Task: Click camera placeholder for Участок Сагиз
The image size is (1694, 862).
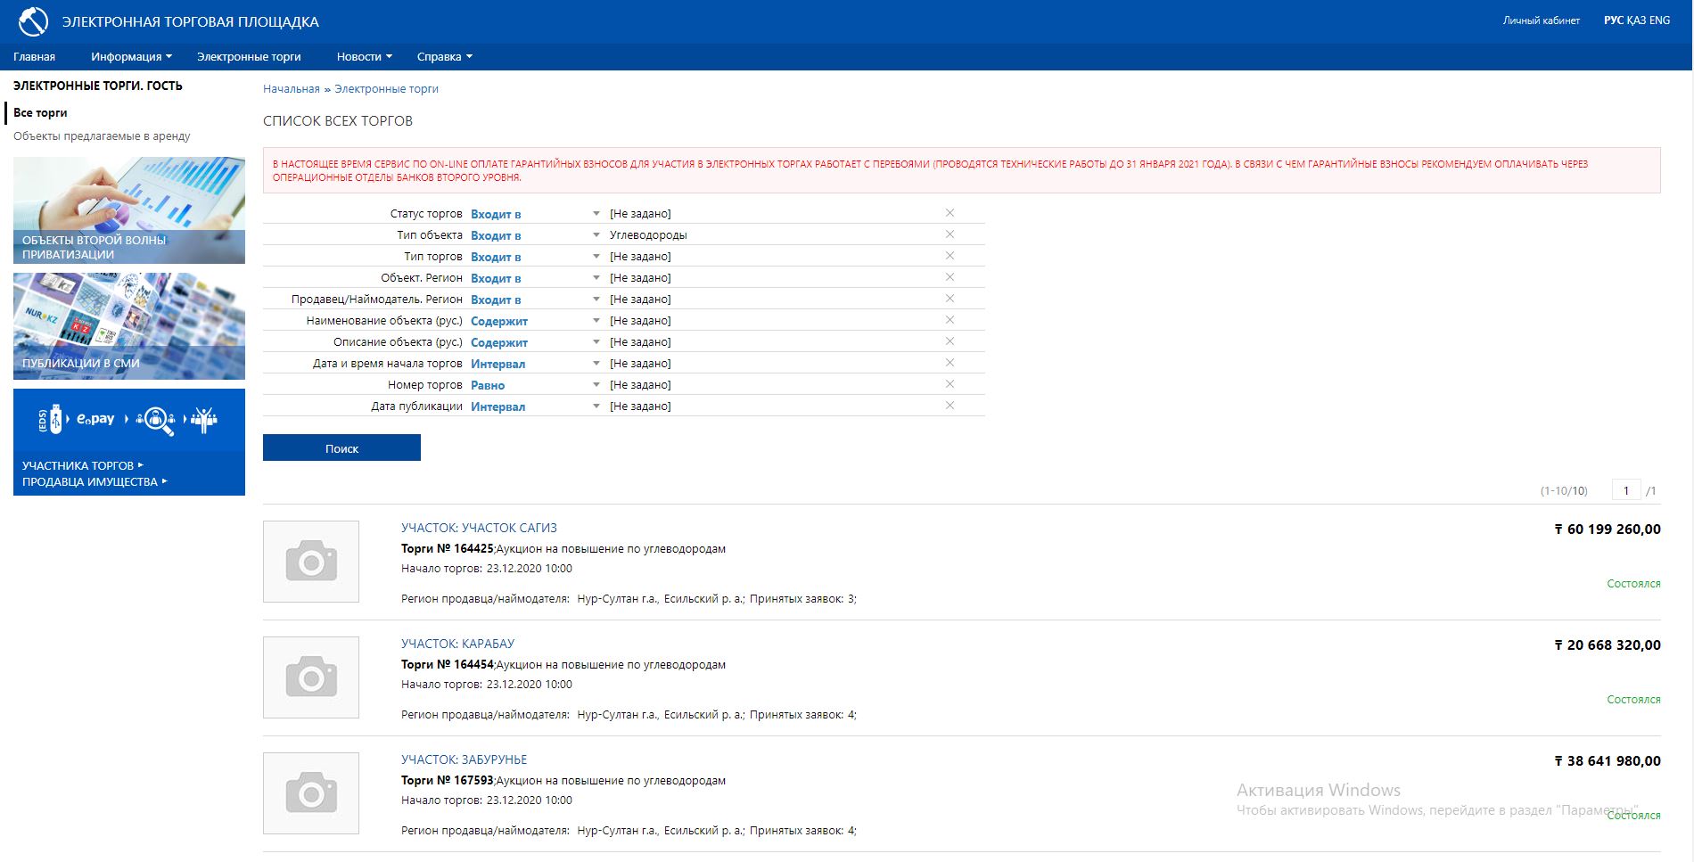Action: [x=311, y=562]
